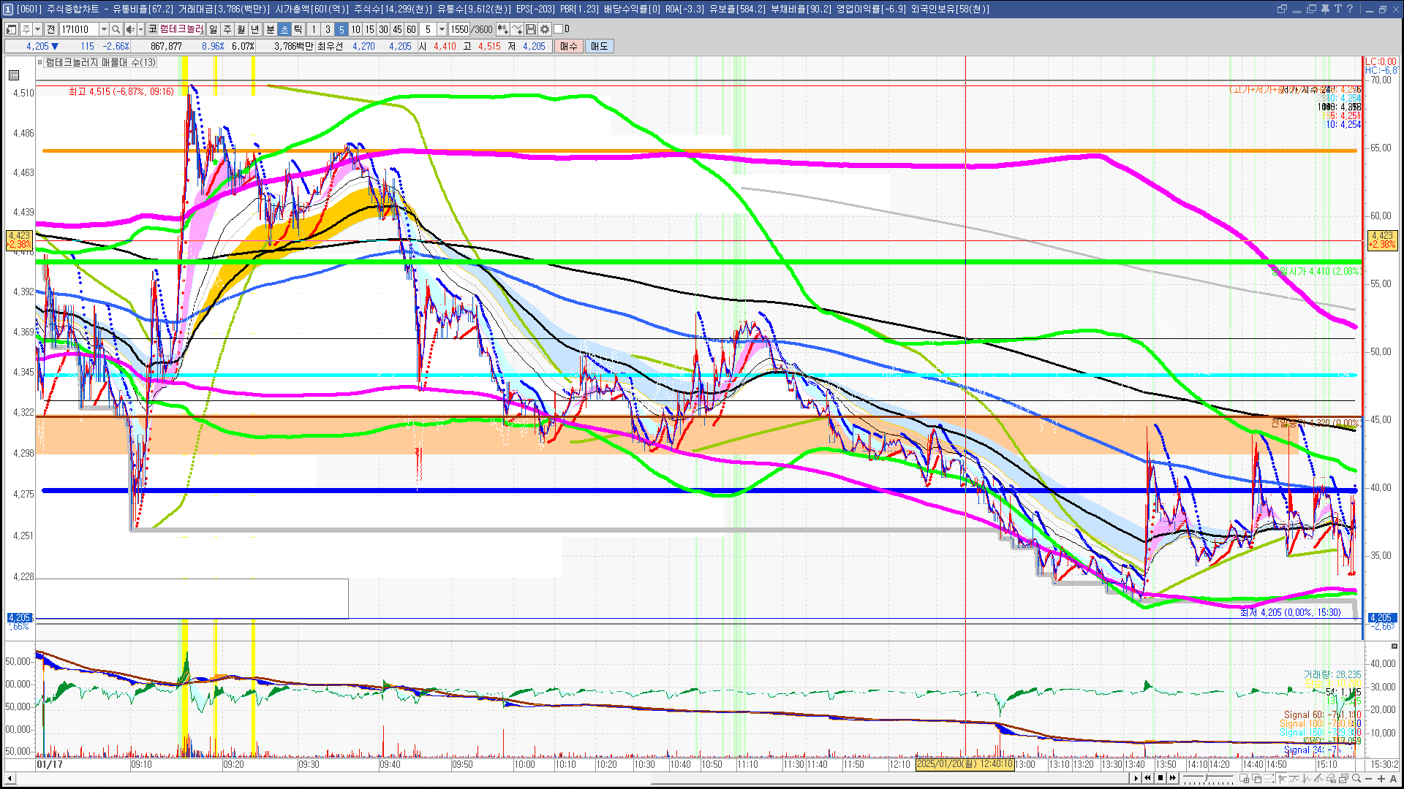1404x789 pixels.
Task: Open chart settings gear icon
Action: click(x=545, y=29)
